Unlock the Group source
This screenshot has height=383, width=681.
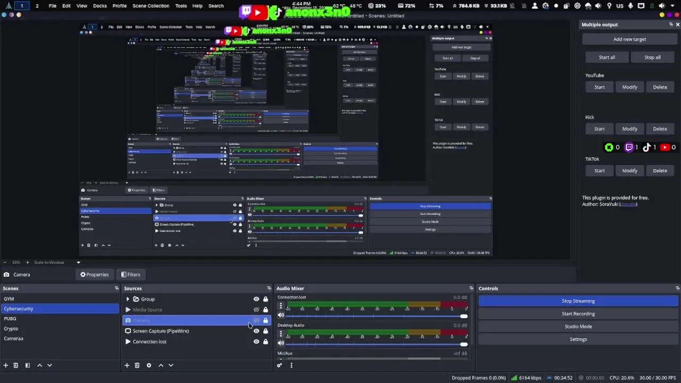265,299
